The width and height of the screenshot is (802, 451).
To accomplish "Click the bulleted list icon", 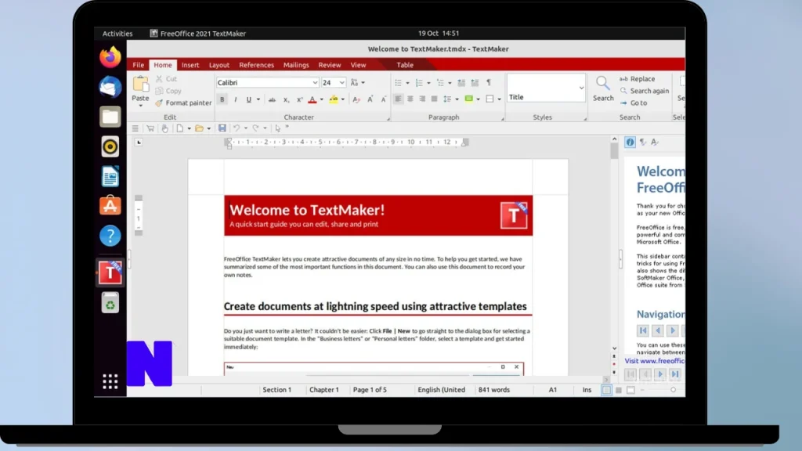I will pyautogui.click(x=398, y=82).
